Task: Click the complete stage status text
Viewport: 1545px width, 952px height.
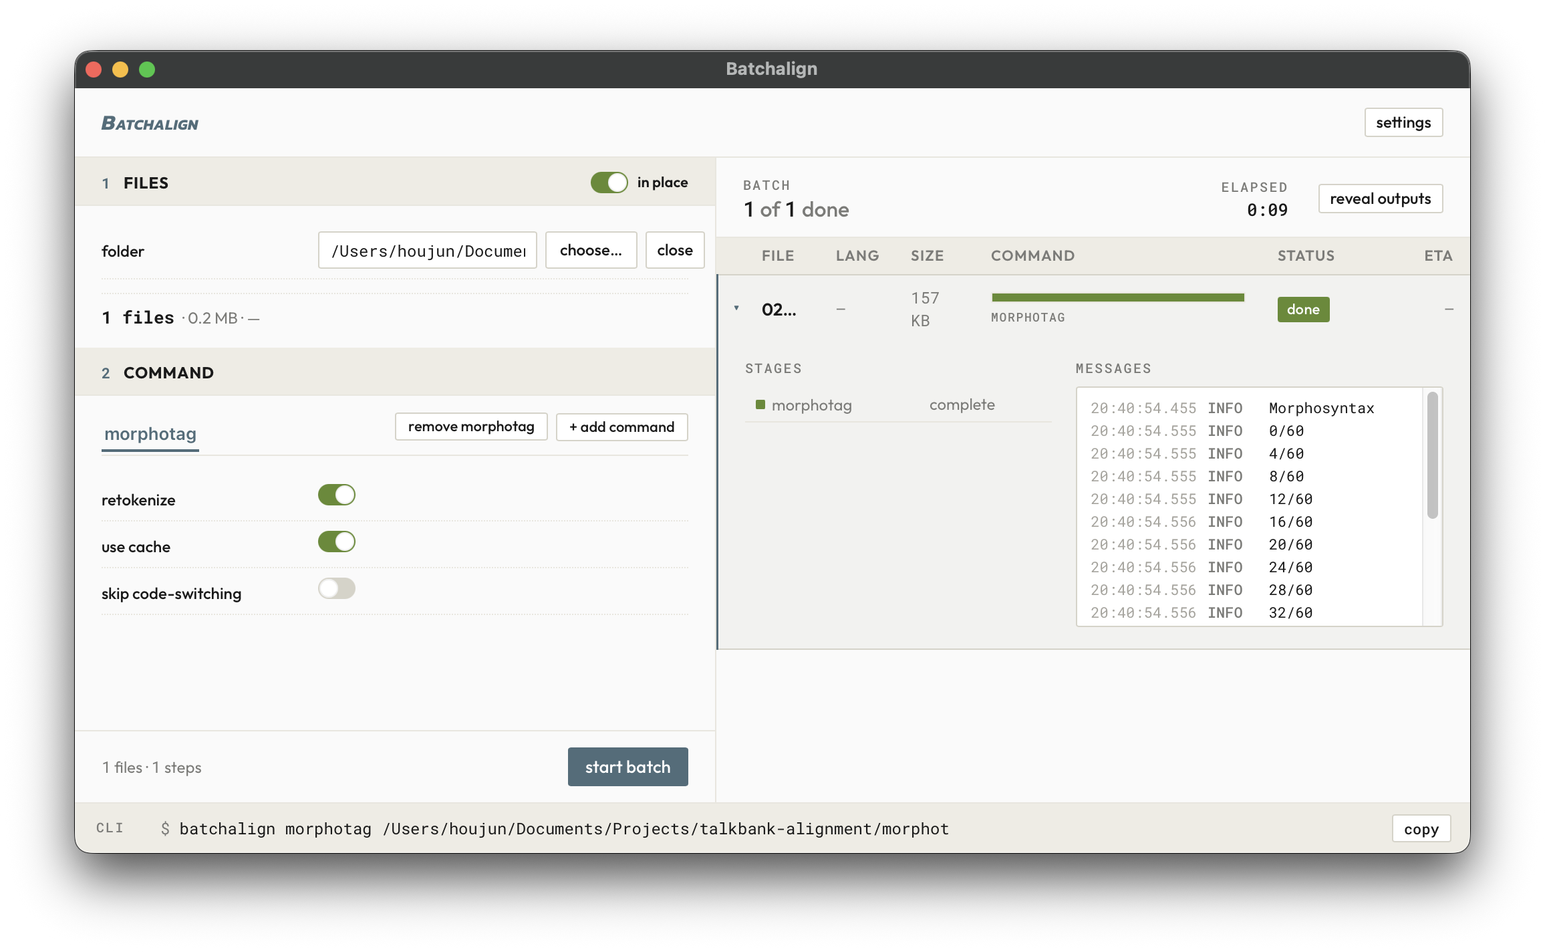Action: (x=962, y=404)
